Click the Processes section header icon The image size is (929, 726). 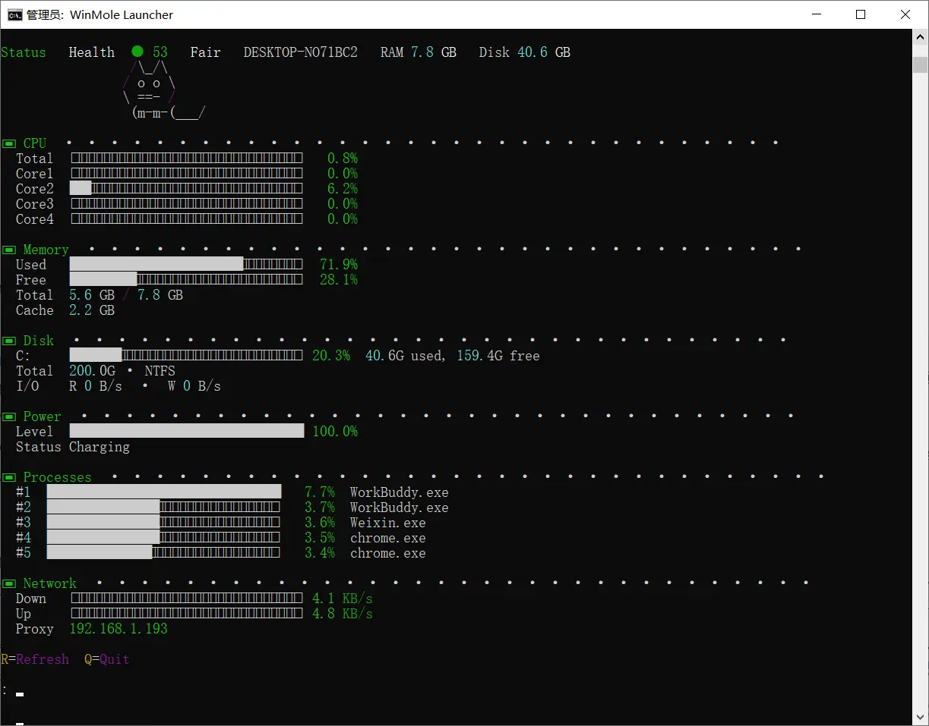click(x=8, y=477)
